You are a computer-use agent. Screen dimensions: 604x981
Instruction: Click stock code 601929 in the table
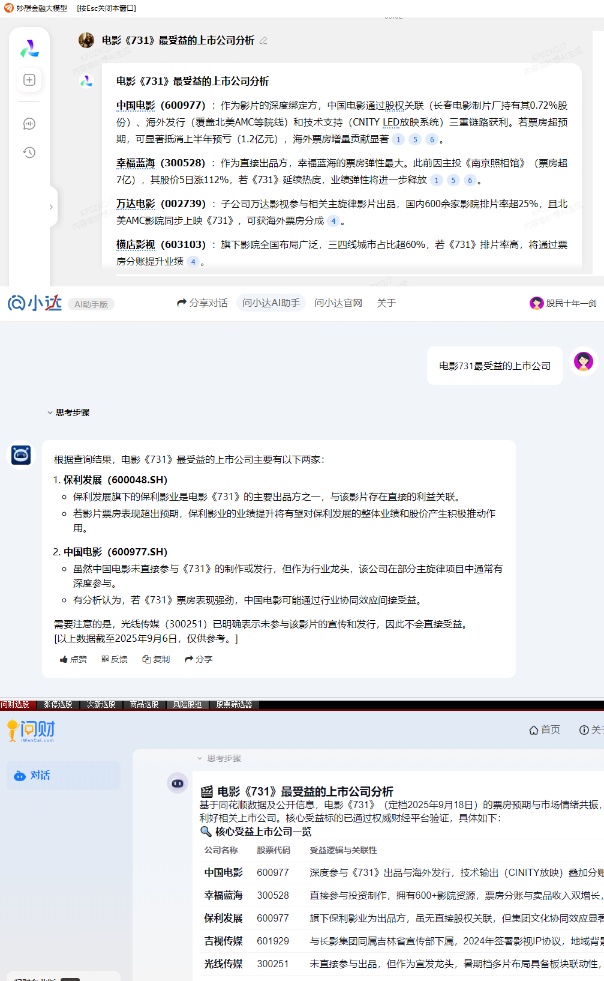point(273,941)
